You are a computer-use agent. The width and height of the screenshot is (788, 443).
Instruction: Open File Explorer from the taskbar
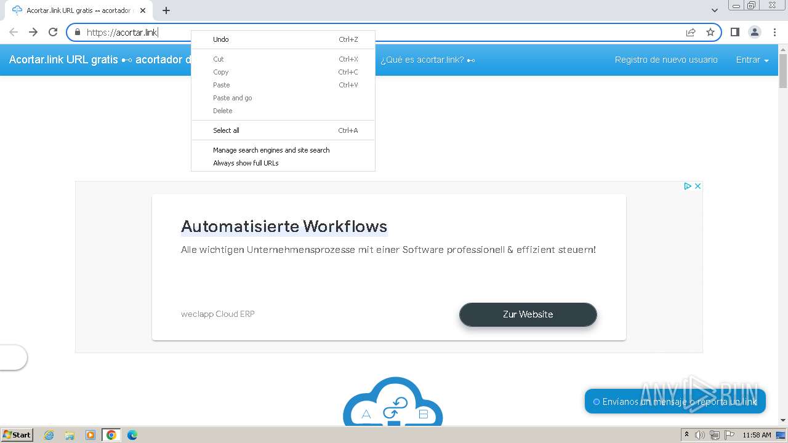tap(70, 435)
